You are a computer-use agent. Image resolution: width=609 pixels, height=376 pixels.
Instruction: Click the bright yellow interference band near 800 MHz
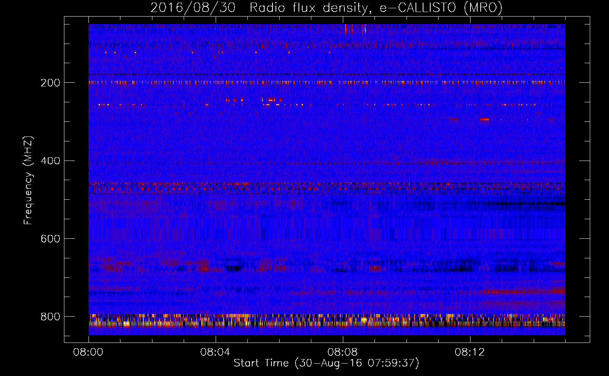[327, 321]
